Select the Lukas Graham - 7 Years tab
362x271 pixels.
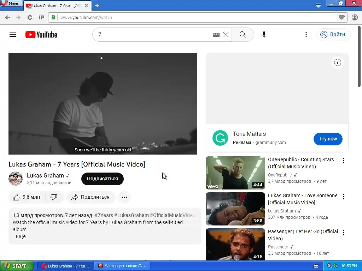click(x=57, y=6)
